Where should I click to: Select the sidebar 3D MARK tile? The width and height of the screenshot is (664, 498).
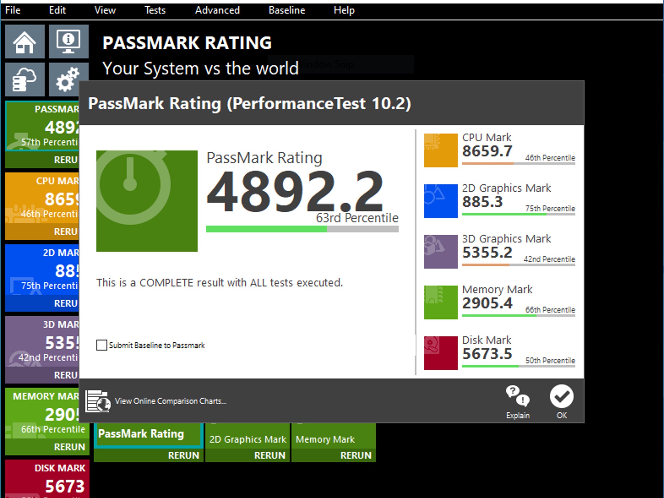(x=42, y=342)
